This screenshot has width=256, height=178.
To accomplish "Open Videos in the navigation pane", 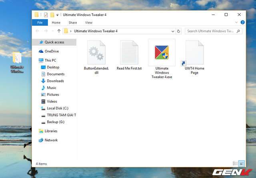I will tap(49, 102).
